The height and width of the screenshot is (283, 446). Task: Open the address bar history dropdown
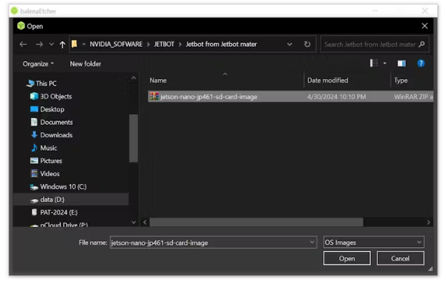point(290,45)
